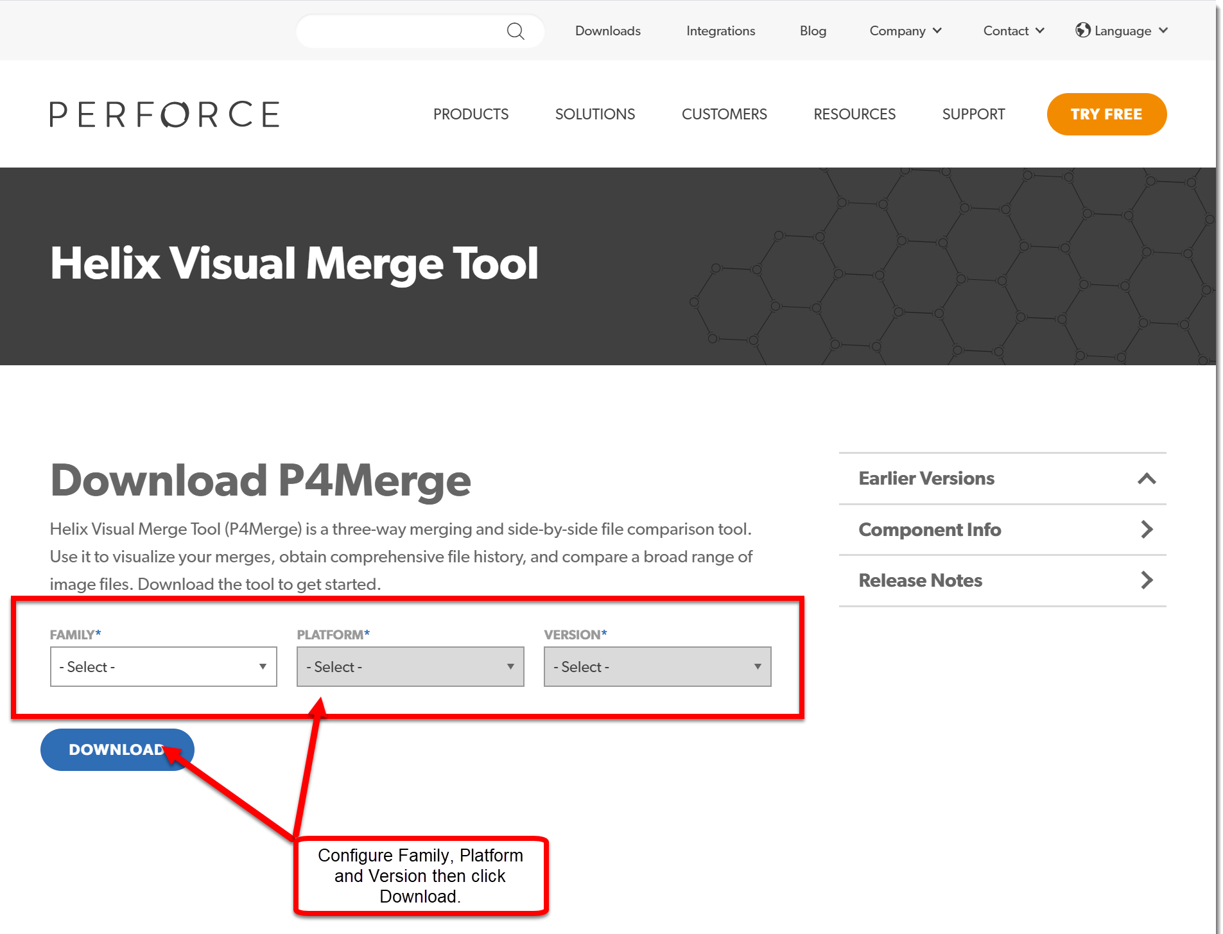1223x934 pixels.
Task: Open the Integrations link
Action: [x=720, y=31]
